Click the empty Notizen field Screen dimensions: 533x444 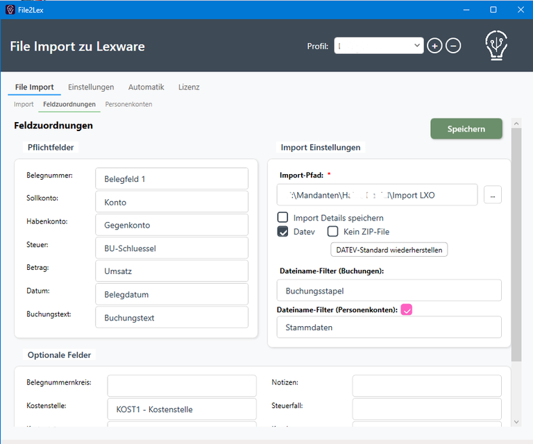click(427, 386)
